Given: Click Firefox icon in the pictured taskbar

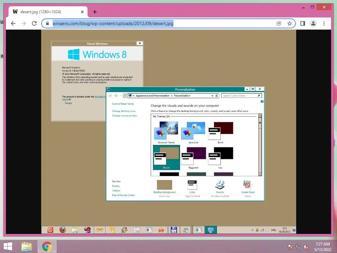Looking at the screenshot, I should [63, 230].
